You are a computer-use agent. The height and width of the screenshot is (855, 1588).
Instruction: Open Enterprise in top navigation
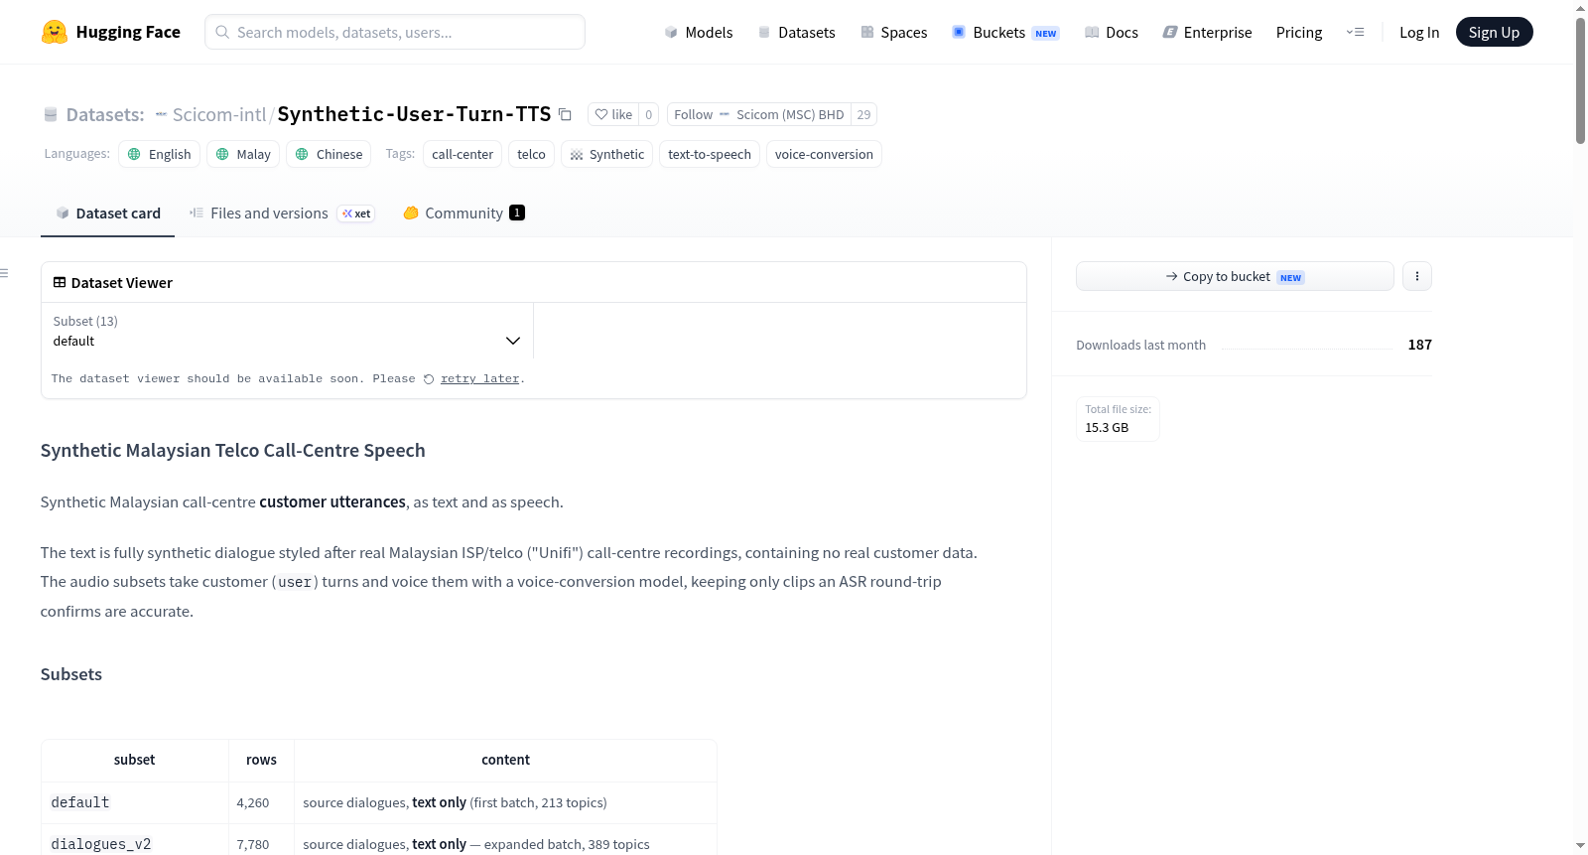[1207, 32]
